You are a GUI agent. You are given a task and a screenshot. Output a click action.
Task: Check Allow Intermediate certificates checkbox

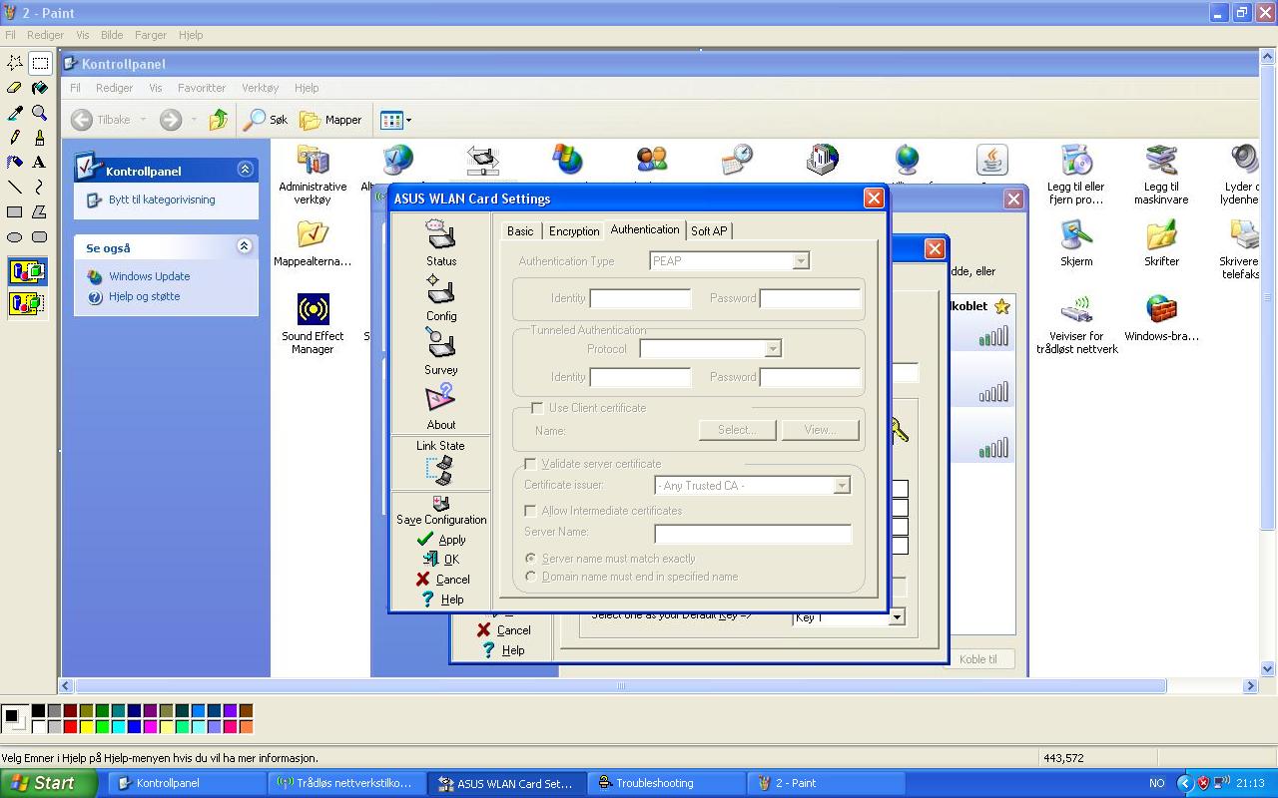(530, 511)
